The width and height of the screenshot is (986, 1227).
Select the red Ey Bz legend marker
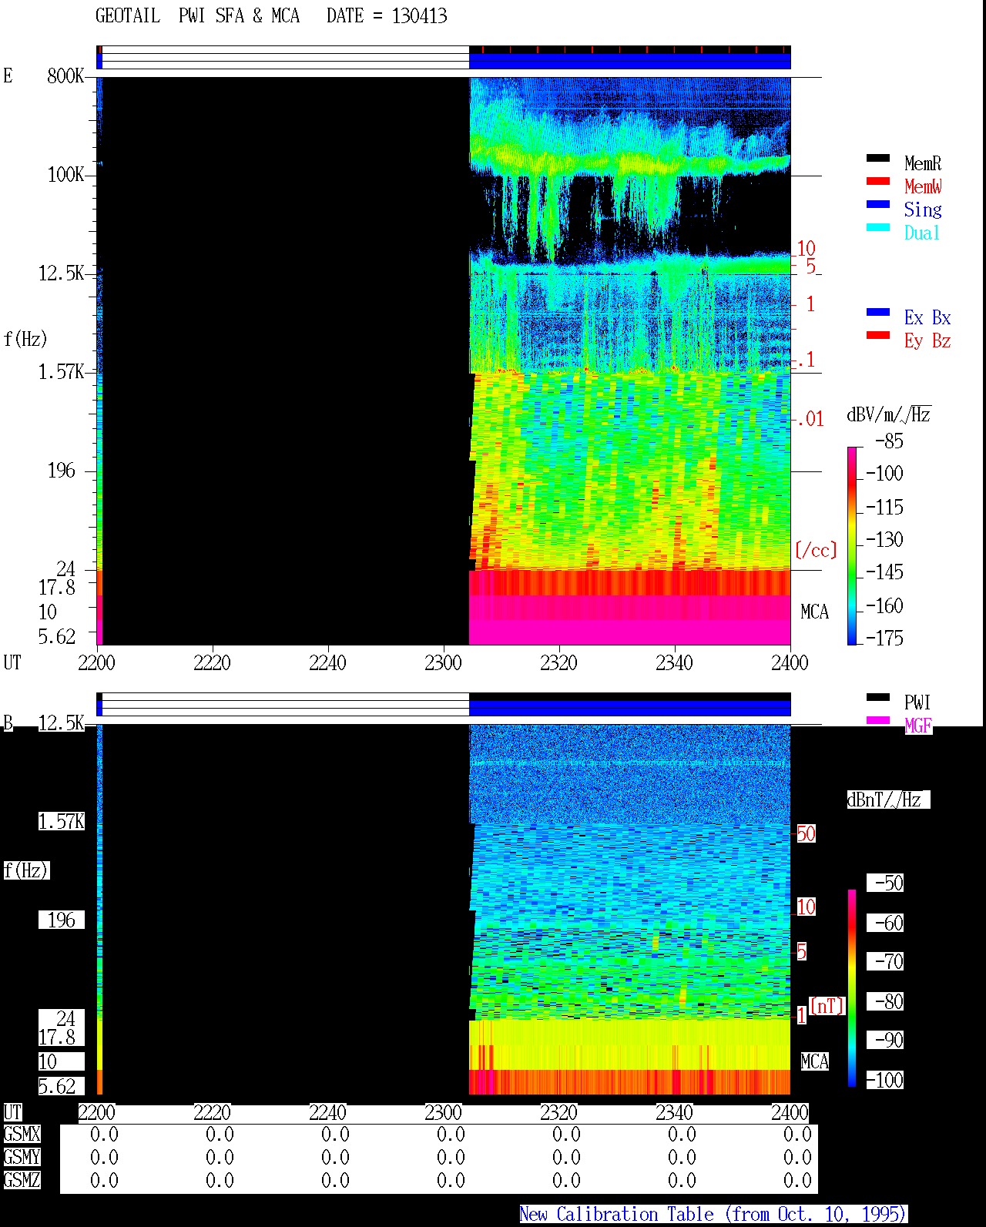tap(878, 336)
